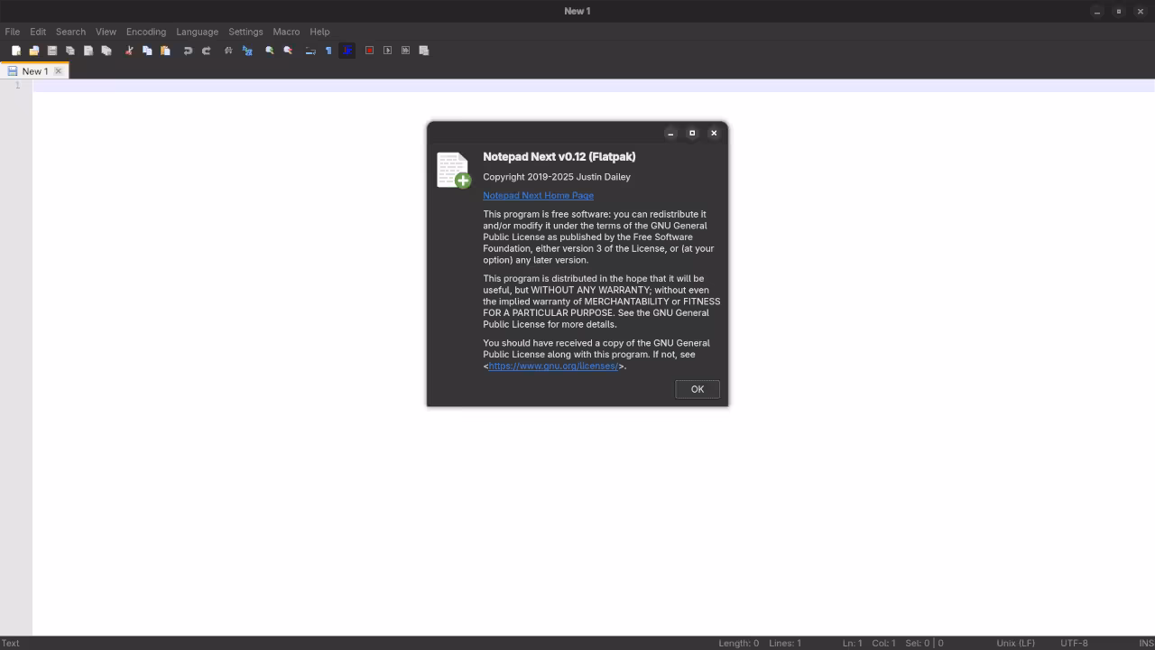Click the Save Recorded Macro icon

(423, 51)
